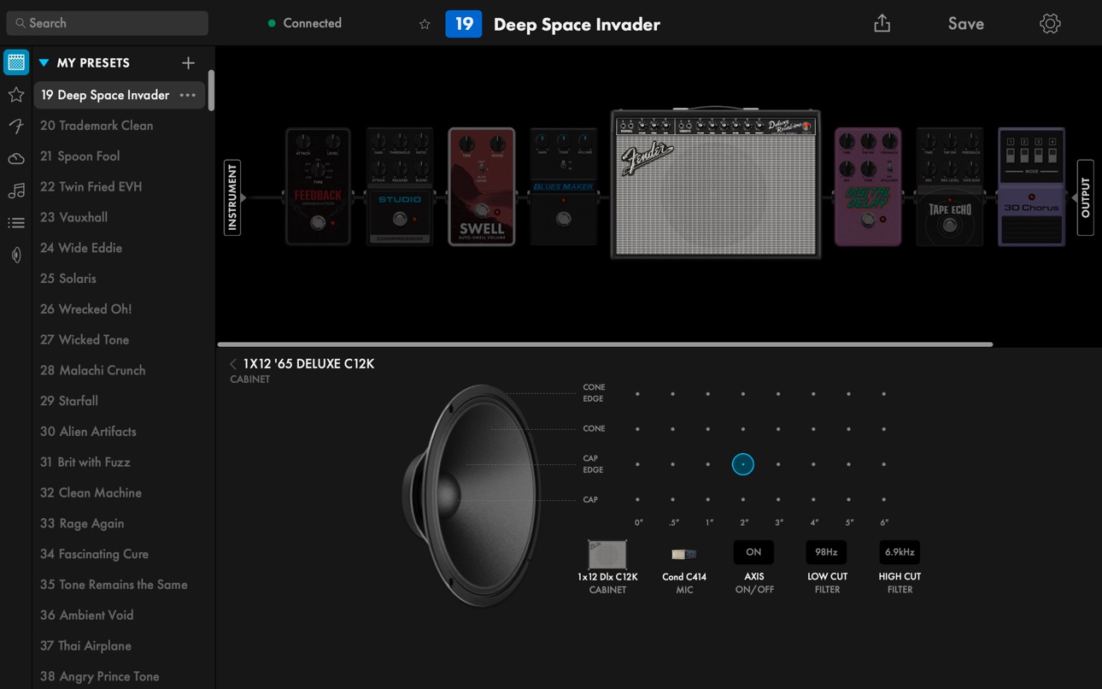Select preset 25 Solaris
This screenshot has width=1102, height=689.
point(120,279)
